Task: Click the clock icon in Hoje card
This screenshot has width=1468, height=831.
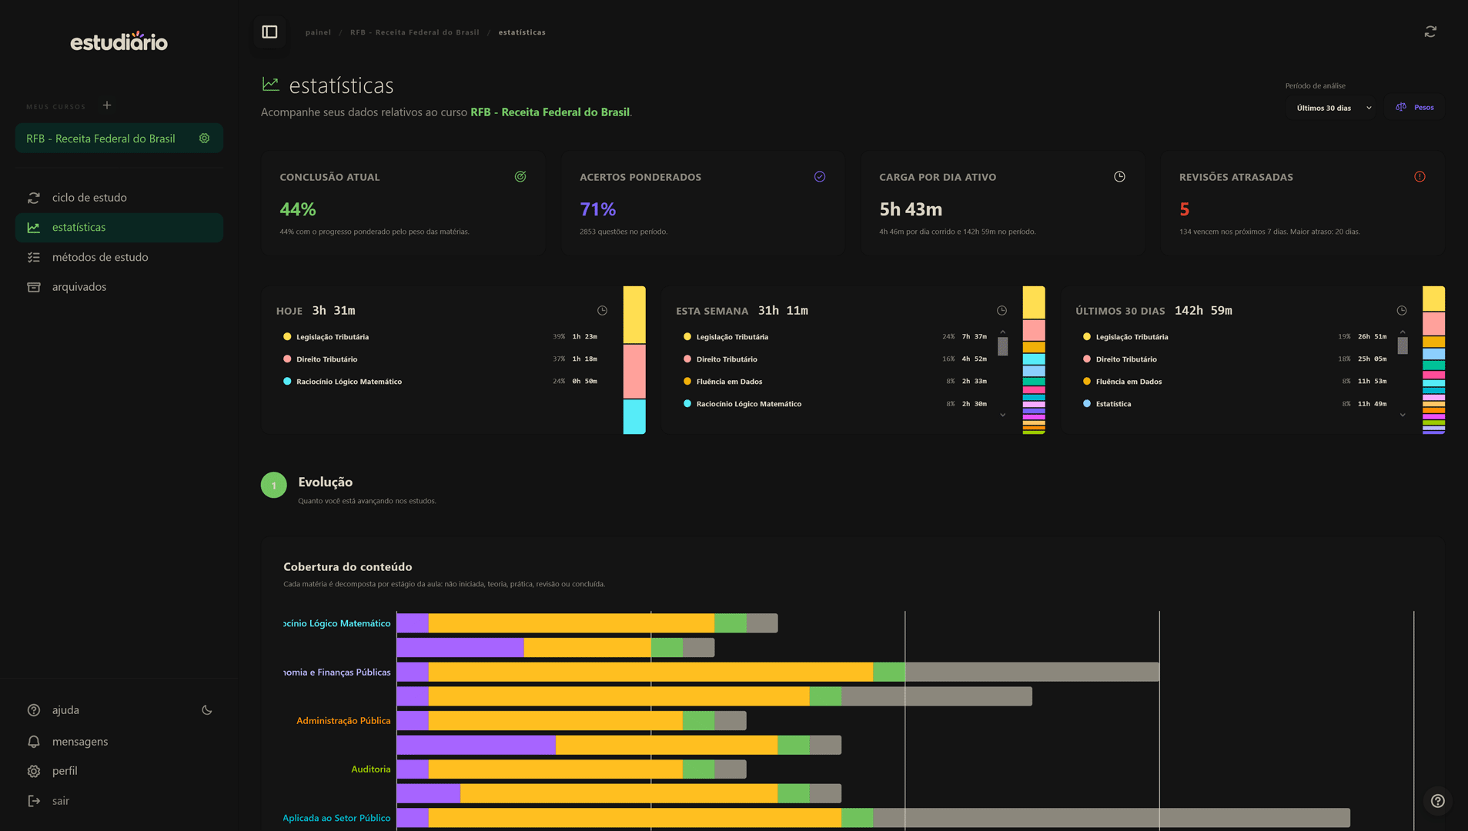Action: (603, 311)
